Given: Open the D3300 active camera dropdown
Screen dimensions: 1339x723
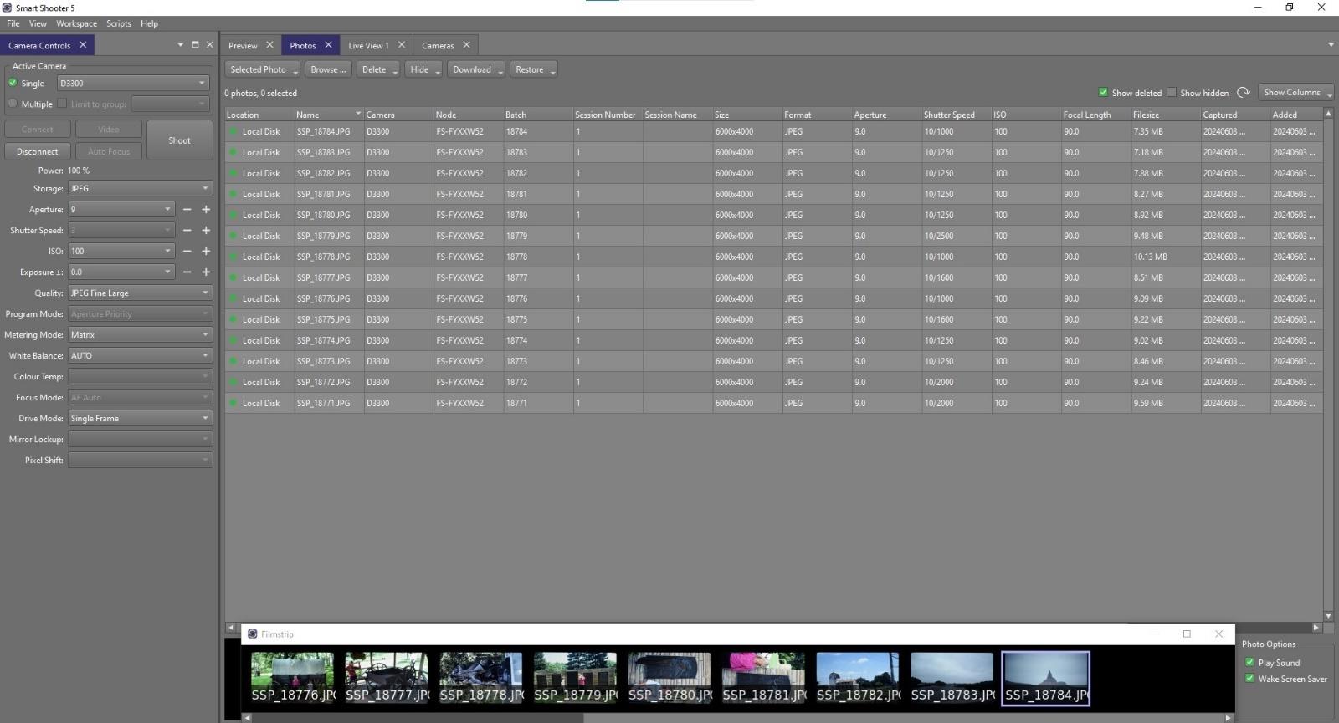Looking at the screenshot, I should [x=132, y=83].
